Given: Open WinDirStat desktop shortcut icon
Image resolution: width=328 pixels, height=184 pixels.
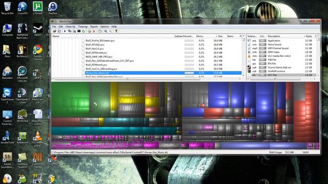Looking at the screenshot, I should point(23,116).
